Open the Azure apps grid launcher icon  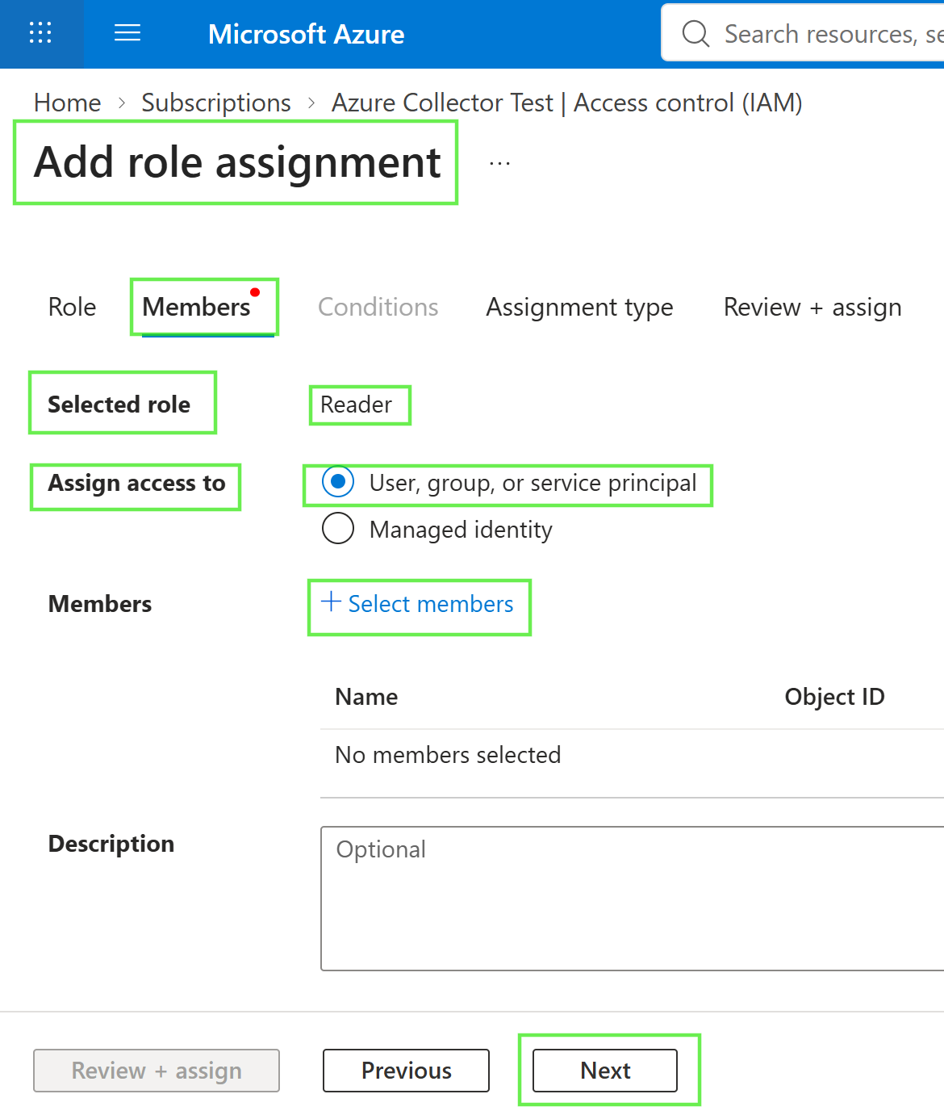(x=40, y=33)
